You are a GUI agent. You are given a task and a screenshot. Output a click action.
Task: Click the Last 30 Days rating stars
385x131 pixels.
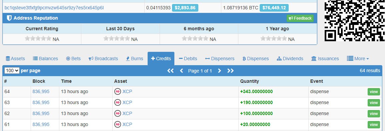[x=117, y=39]
